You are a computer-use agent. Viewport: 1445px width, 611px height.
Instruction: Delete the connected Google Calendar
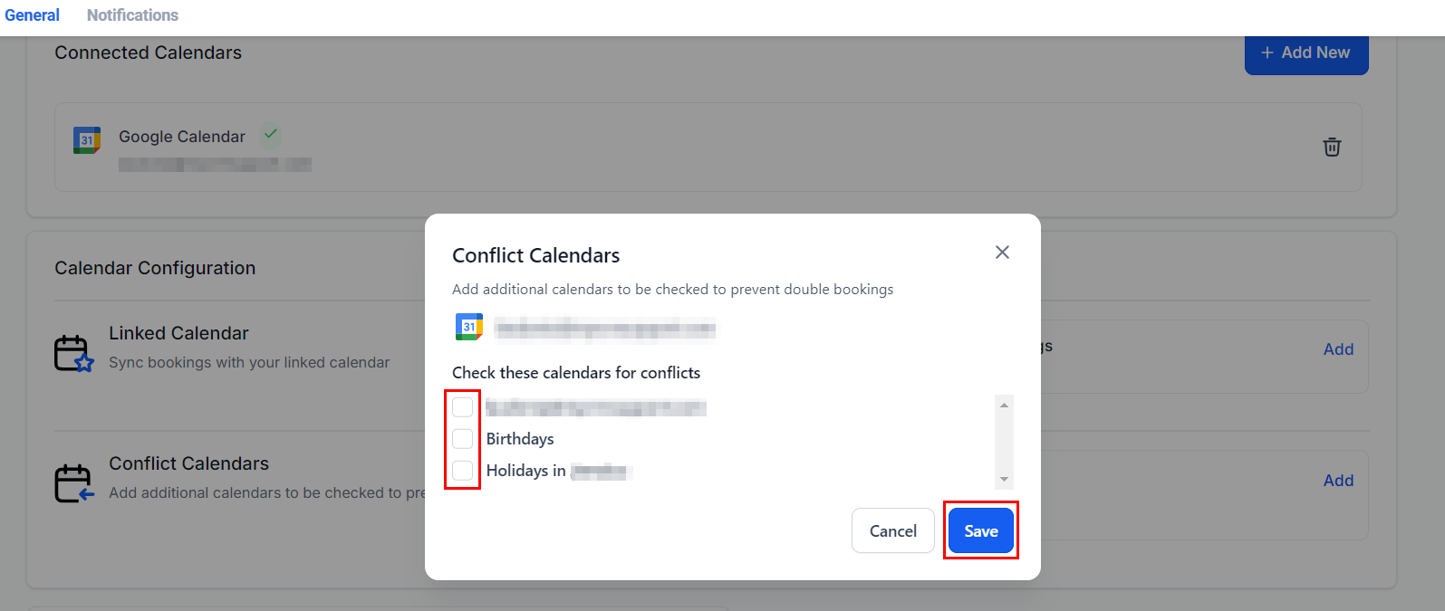[x=1332, y=147]
